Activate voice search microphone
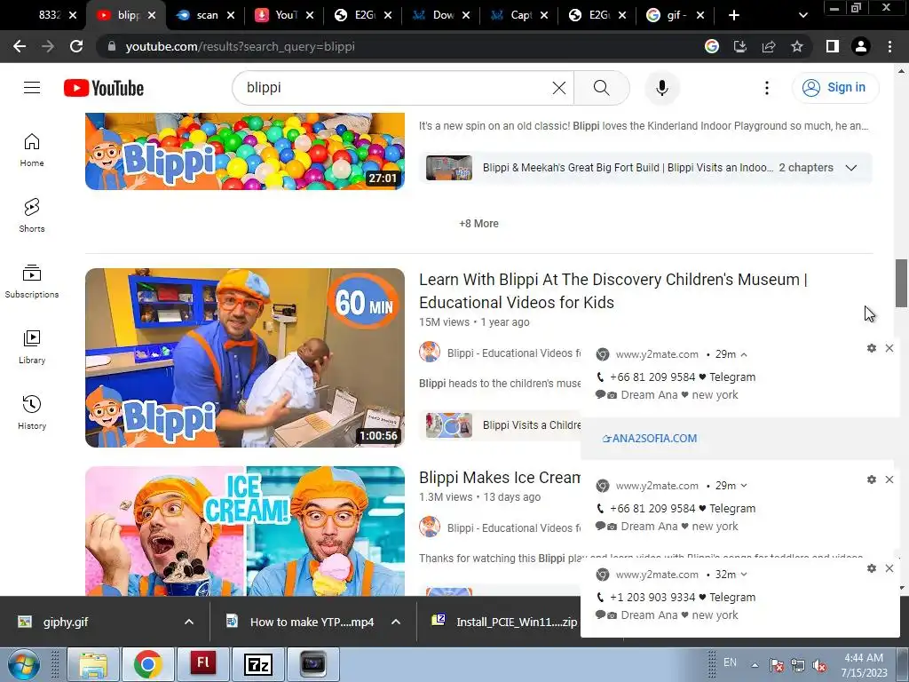Image resolution: width=909 pixels, height=682 pixels. (x=661, y=88)
